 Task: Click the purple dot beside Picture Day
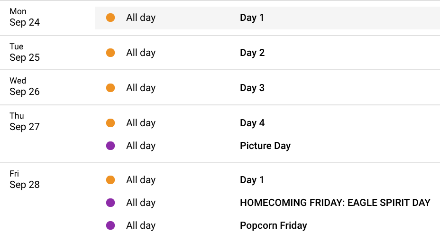click(x=110, y=146)
